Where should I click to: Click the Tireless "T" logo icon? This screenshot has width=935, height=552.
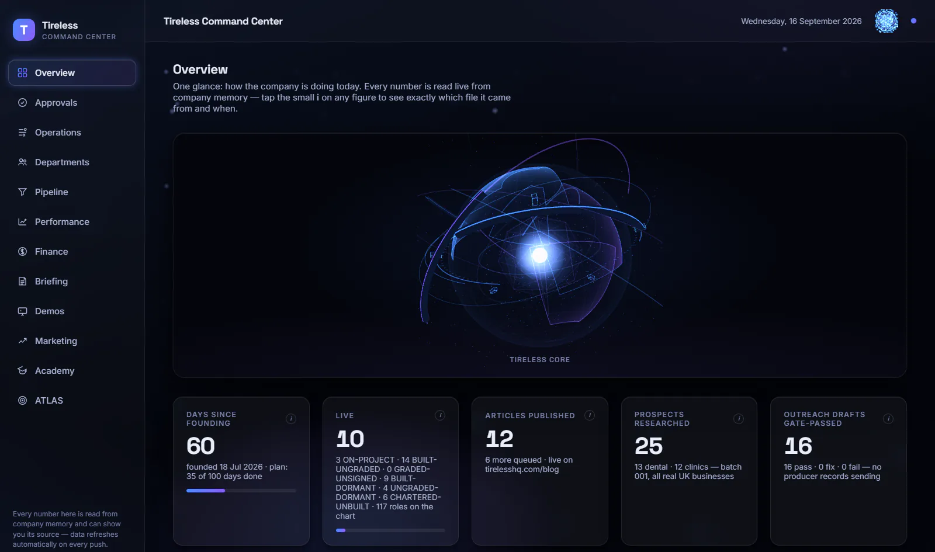[x=24, y=30]
